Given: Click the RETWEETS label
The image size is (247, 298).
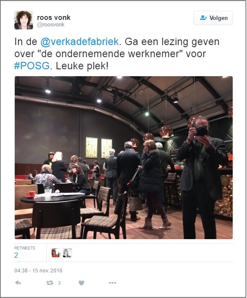Looking at the screenshot, I should point(25,248).
